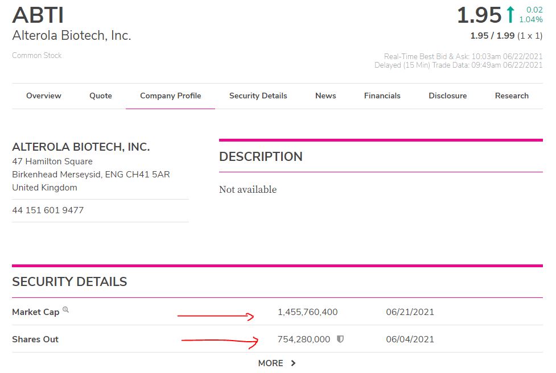The height and width of the screenshot is (373, 556).
Task: Click the magnifier icon beside Market Cap
Action: click(65, 310)
